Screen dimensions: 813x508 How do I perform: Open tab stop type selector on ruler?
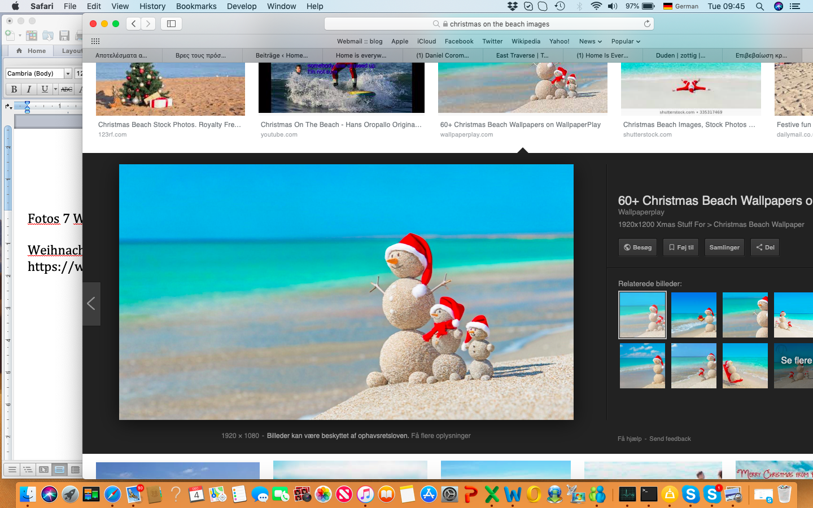(x=8, y=106)
